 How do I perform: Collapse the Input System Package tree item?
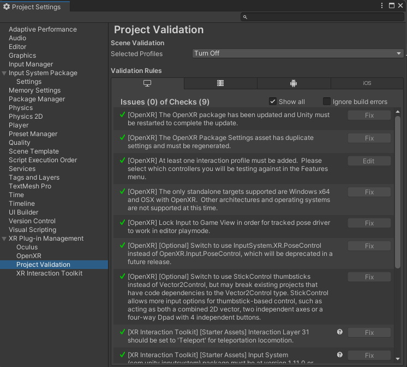[4, 73]
